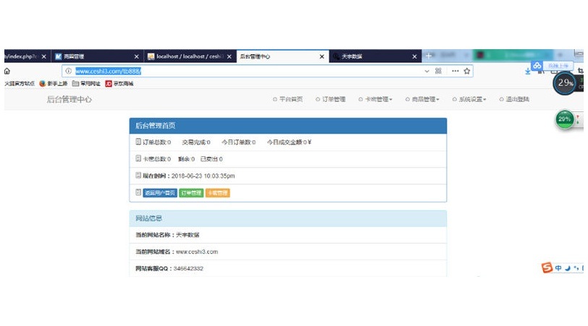Open the address bar history dropdown arrow
588x326 pixels.
(x=427, y=71)
